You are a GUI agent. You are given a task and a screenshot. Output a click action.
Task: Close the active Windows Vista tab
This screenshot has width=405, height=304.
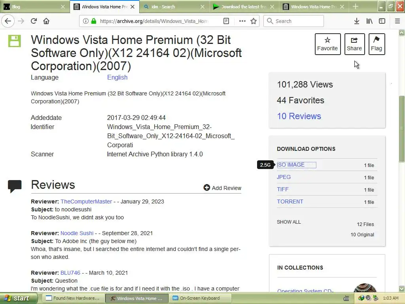pos(132,7)
